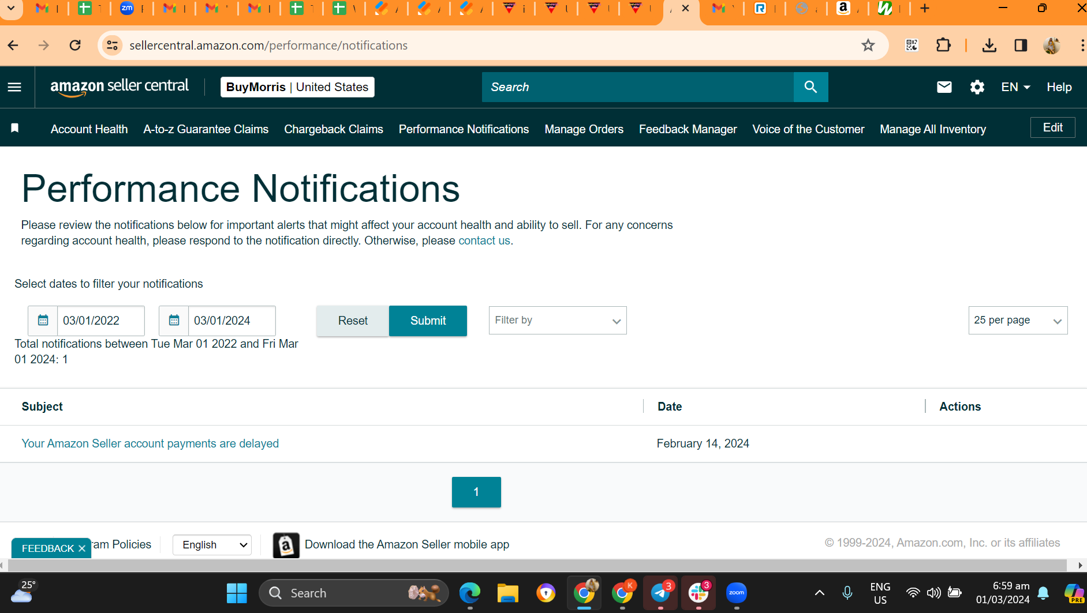Screen dimensions: 1087x613
Task: Open the end date calendar picker icon
Action: tap(174, 321)
